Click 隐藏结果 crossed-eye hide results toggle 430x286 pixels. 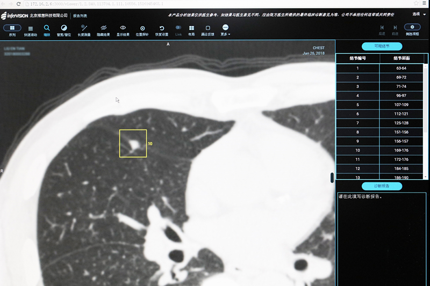point(104,28)
